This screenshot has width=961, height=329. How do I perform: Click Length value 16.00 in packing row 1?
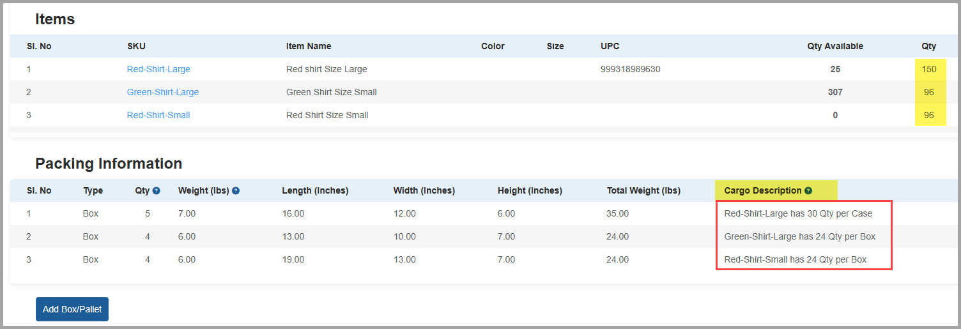(x=293, y=213)
